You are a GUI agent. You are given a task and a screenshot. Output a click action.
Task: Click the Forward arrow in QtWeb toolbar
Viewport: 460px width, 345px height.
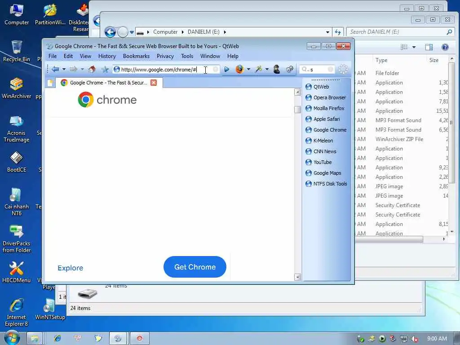73,69
